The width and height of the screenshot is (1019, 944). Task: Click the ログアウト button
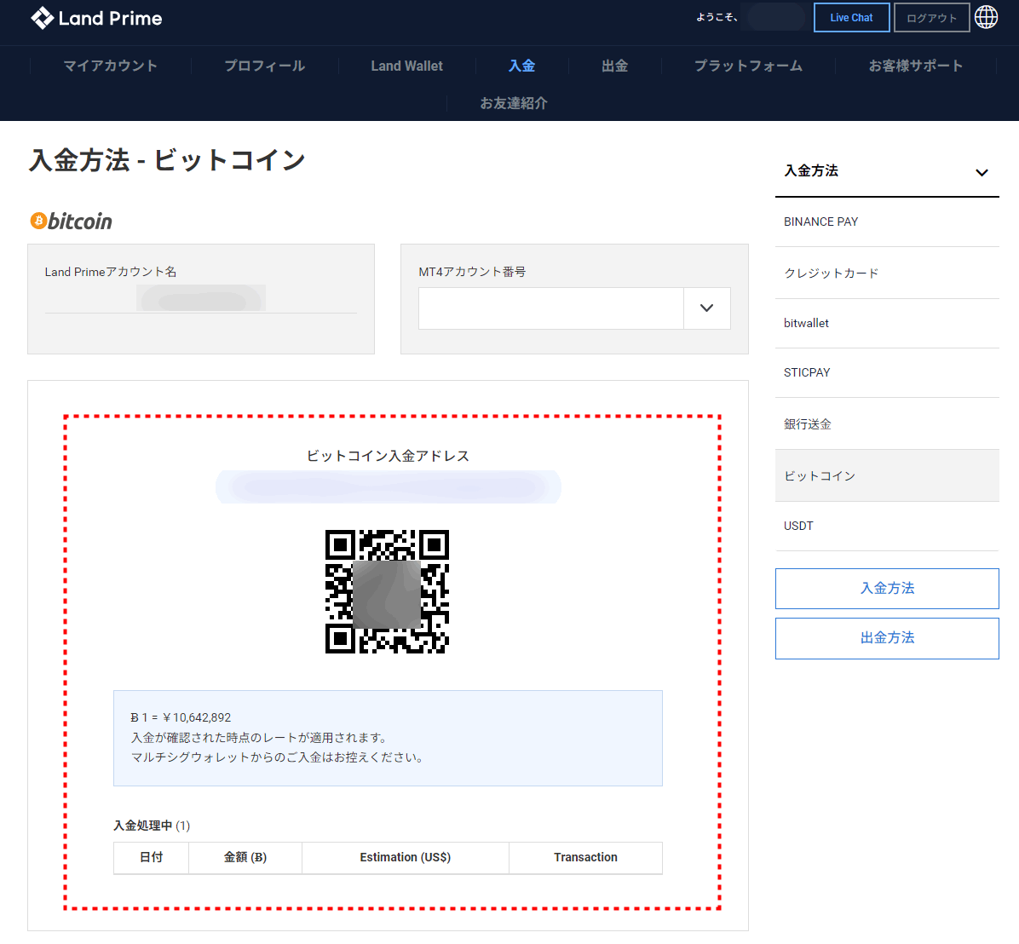pos(931,18)
